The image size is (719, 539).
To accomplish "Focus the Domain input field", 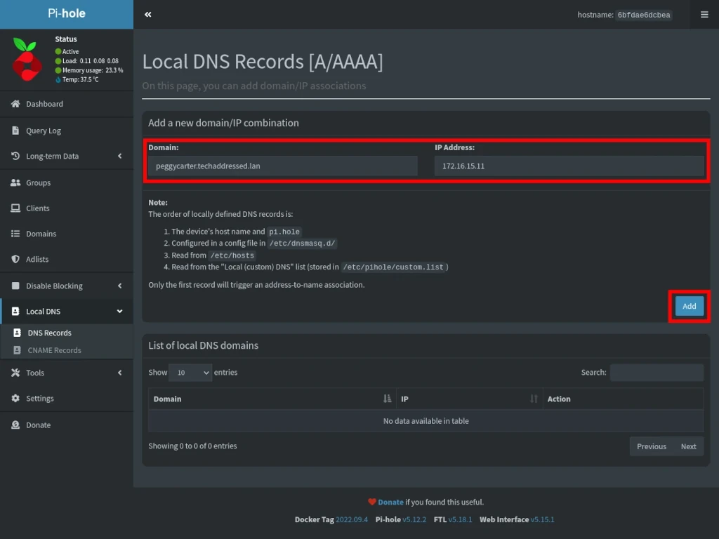I will click(x=282, y=166).
